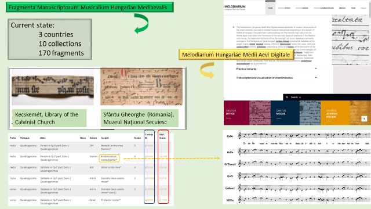
Task: Click the green curved arrow graphic
Action: [141, 23]
